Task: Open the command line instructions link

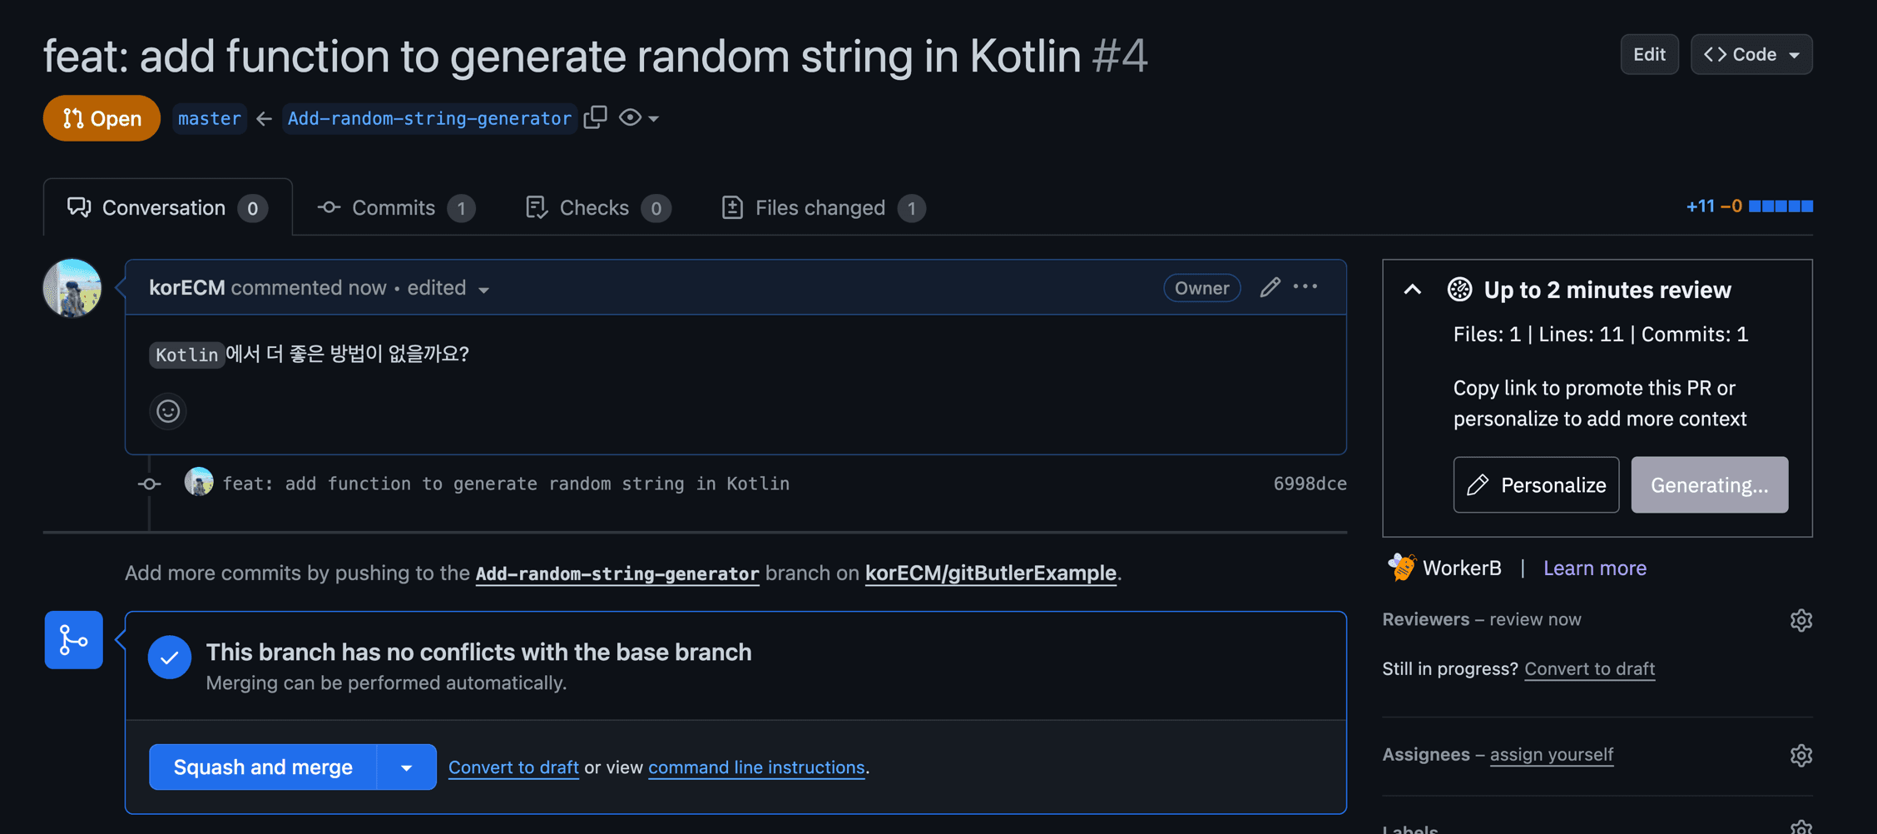Action: point(756,767)
